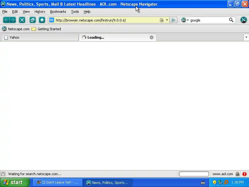Viewport: 249px width, 187px height.
Task: Close the Loading tab with its X
Action: point(152,37)
